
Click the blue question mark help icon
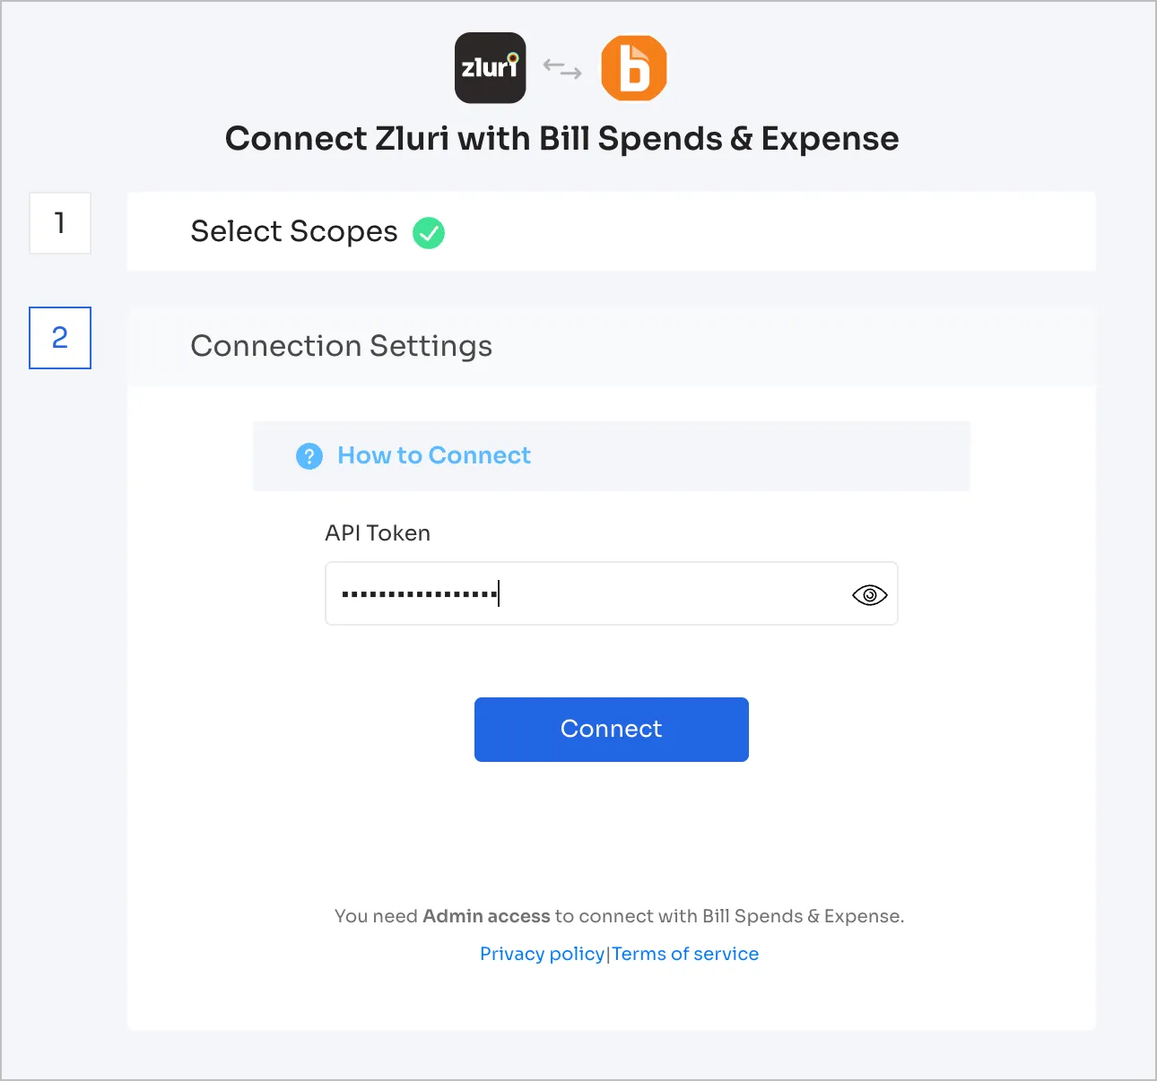tap(309, 456)
